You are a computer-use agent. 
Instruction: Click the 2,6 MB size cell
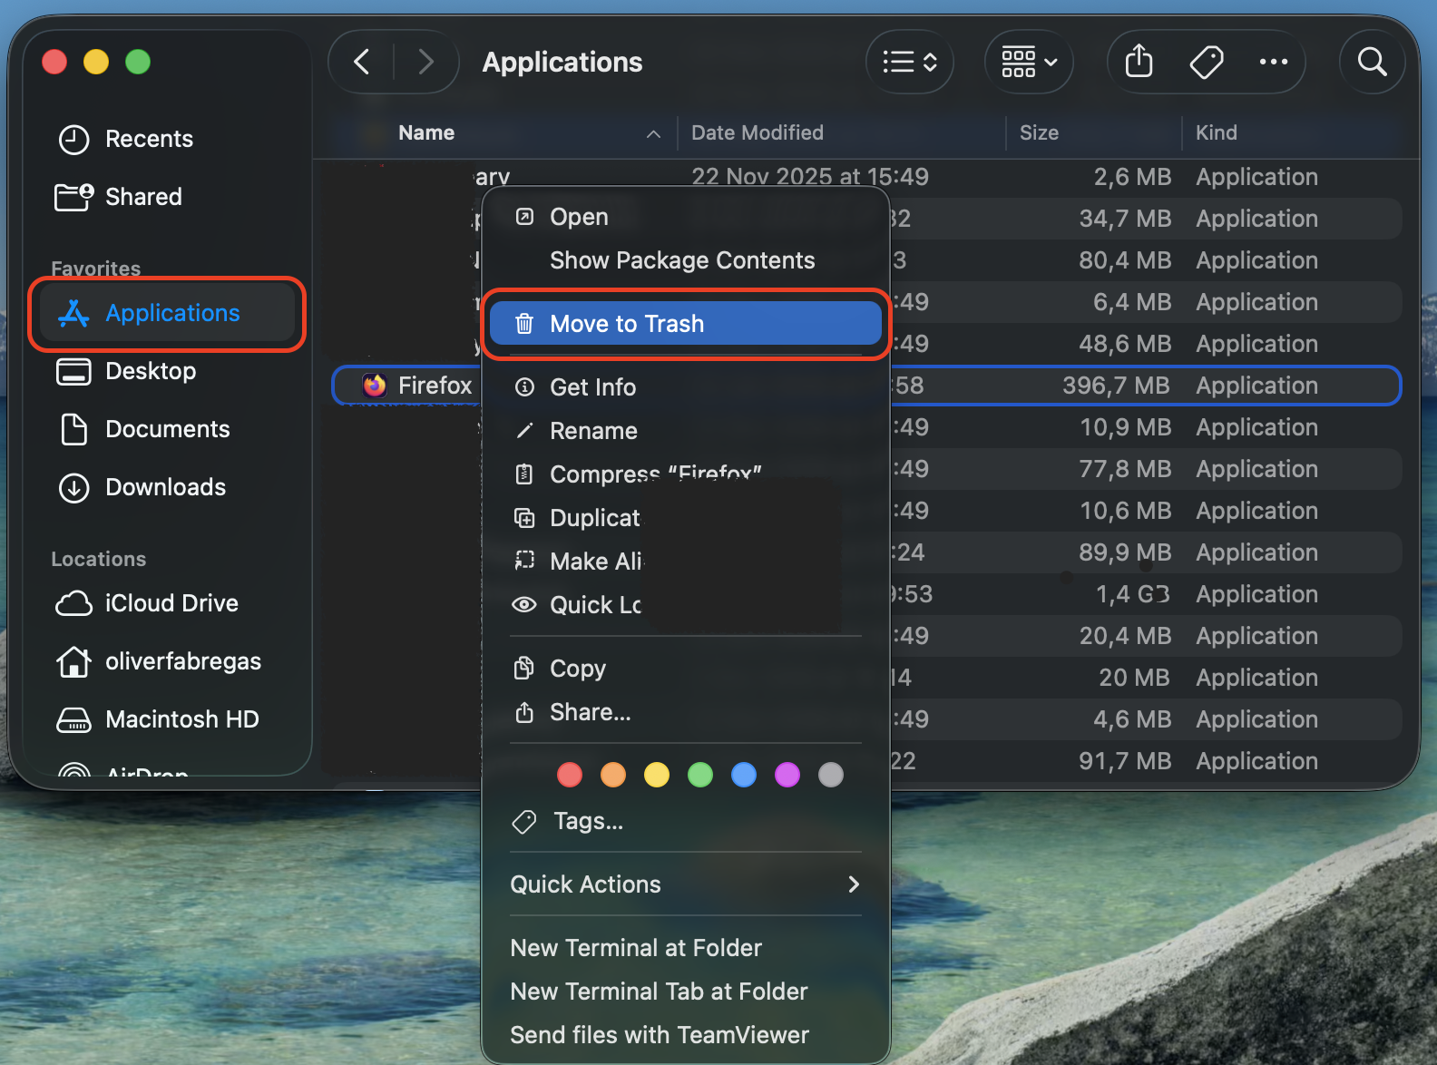(x=1132, y=177)
